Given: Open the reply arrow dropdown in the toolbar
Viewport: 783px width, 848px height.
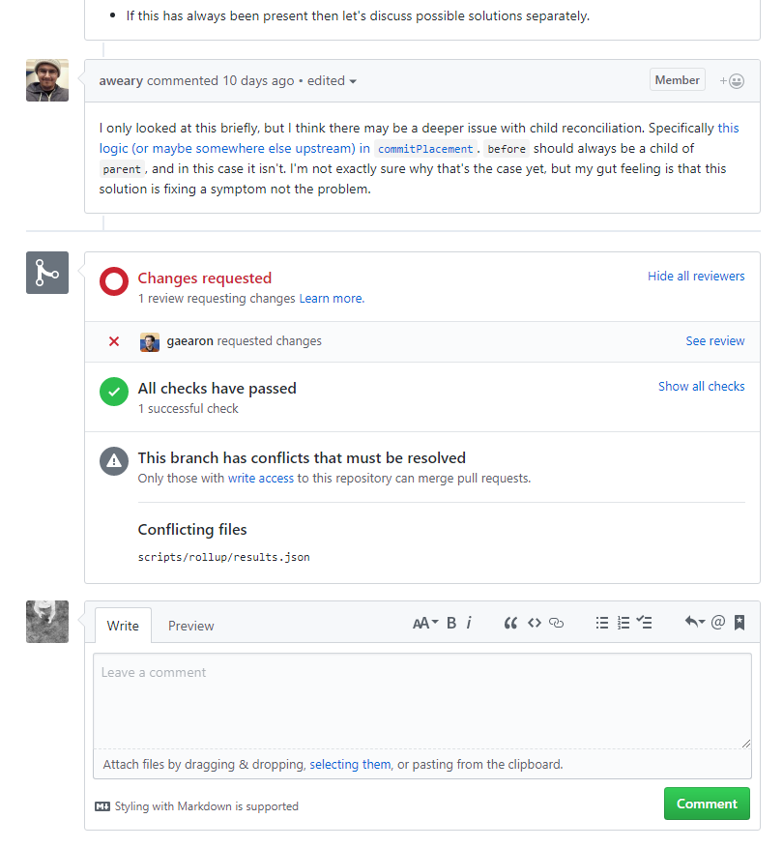Looking at the screenshot, I should click(x=695, y=623).
